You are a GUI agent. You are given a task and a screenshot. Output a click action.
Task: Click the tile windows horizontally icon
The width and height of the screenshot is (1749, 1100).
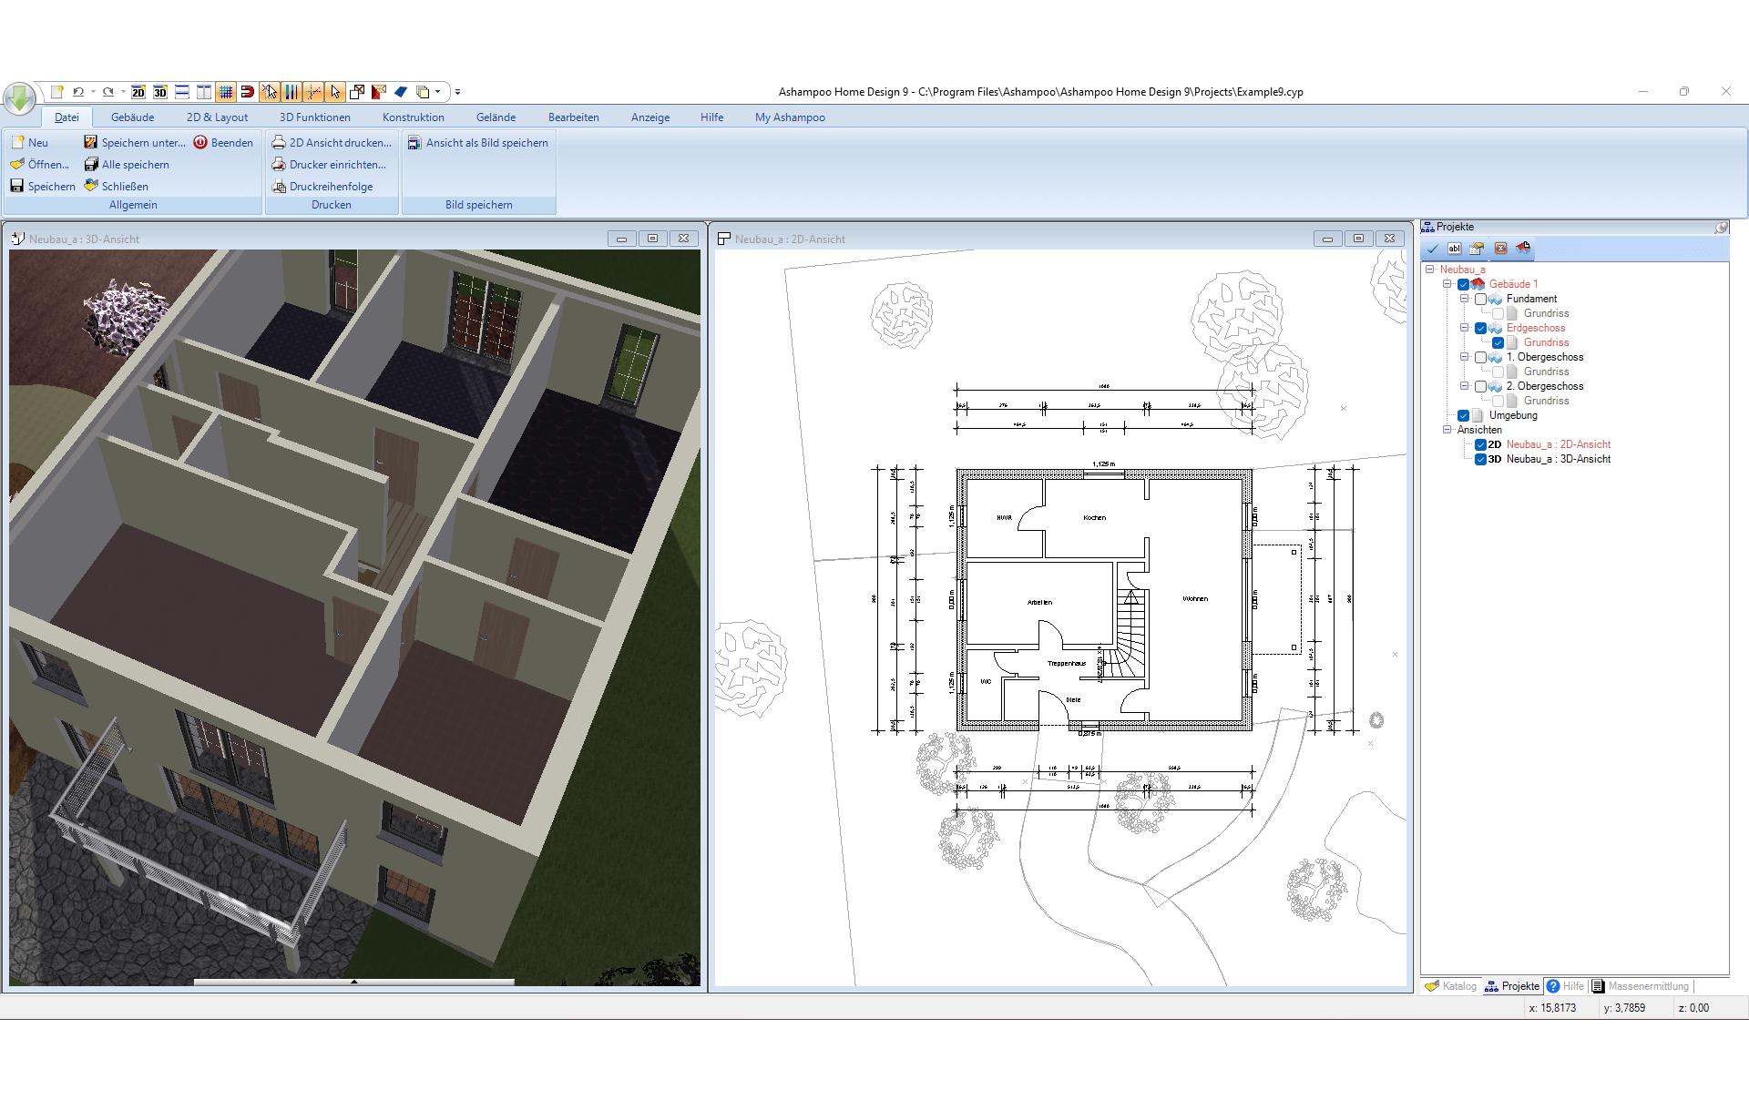click(x=182, y=92)
